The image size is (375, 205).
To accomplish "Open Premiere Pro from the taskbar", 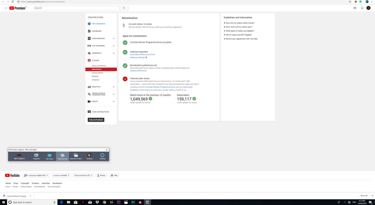I will pyautogui.click(x=119, y=202).
